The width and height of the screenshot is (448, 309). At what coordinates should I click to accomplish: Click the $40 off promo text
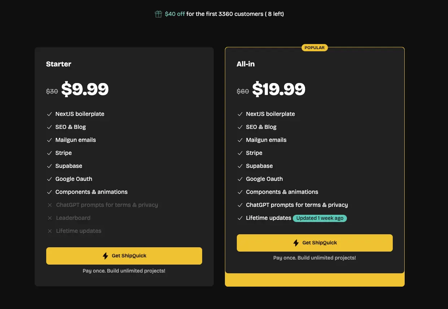[175, 14]
